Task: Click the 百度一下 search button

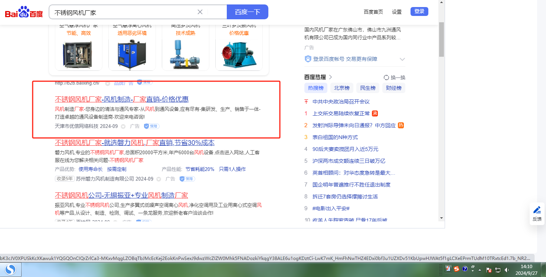Action: 248,12
